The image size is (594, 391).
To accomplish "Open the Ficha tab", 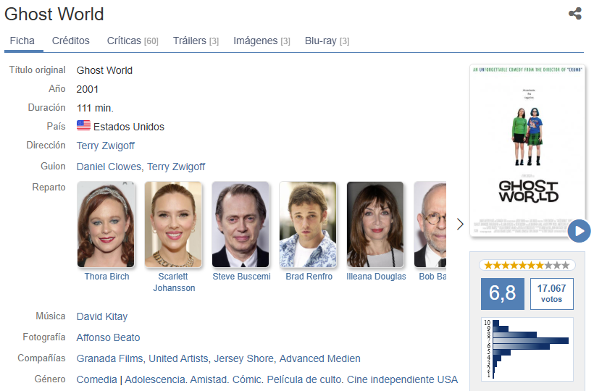I will (x=22, y=41).
